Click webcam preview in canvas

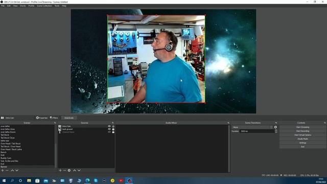tap(156, 59)
